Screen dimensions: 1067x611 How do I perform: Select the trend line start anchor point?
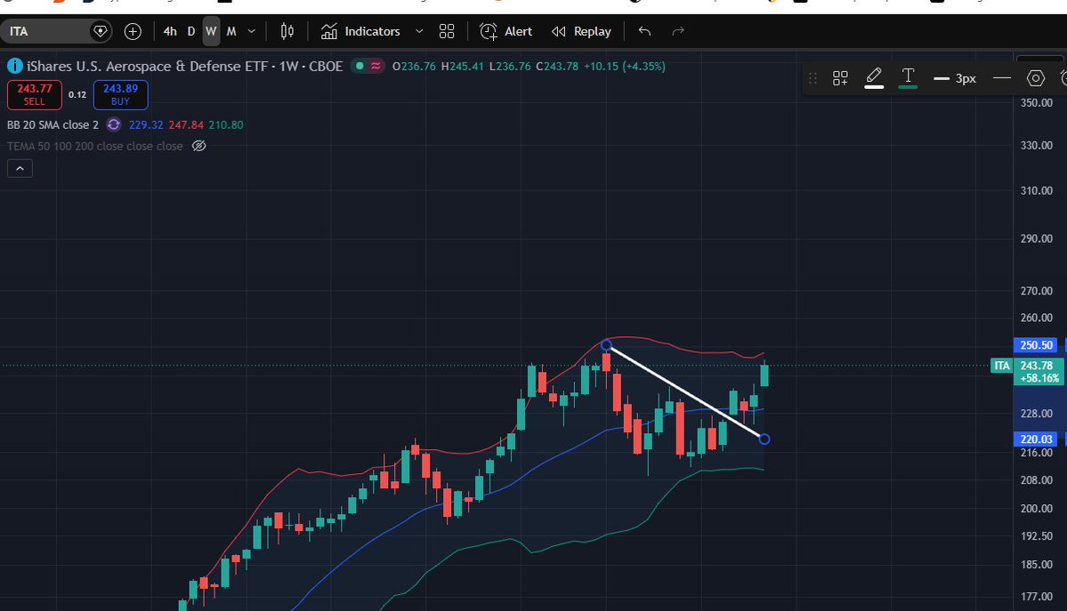point(606,345)
